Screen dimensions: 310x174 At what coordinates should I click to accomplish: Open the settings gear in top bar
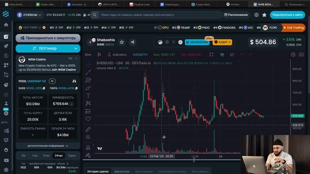(256, 15)
